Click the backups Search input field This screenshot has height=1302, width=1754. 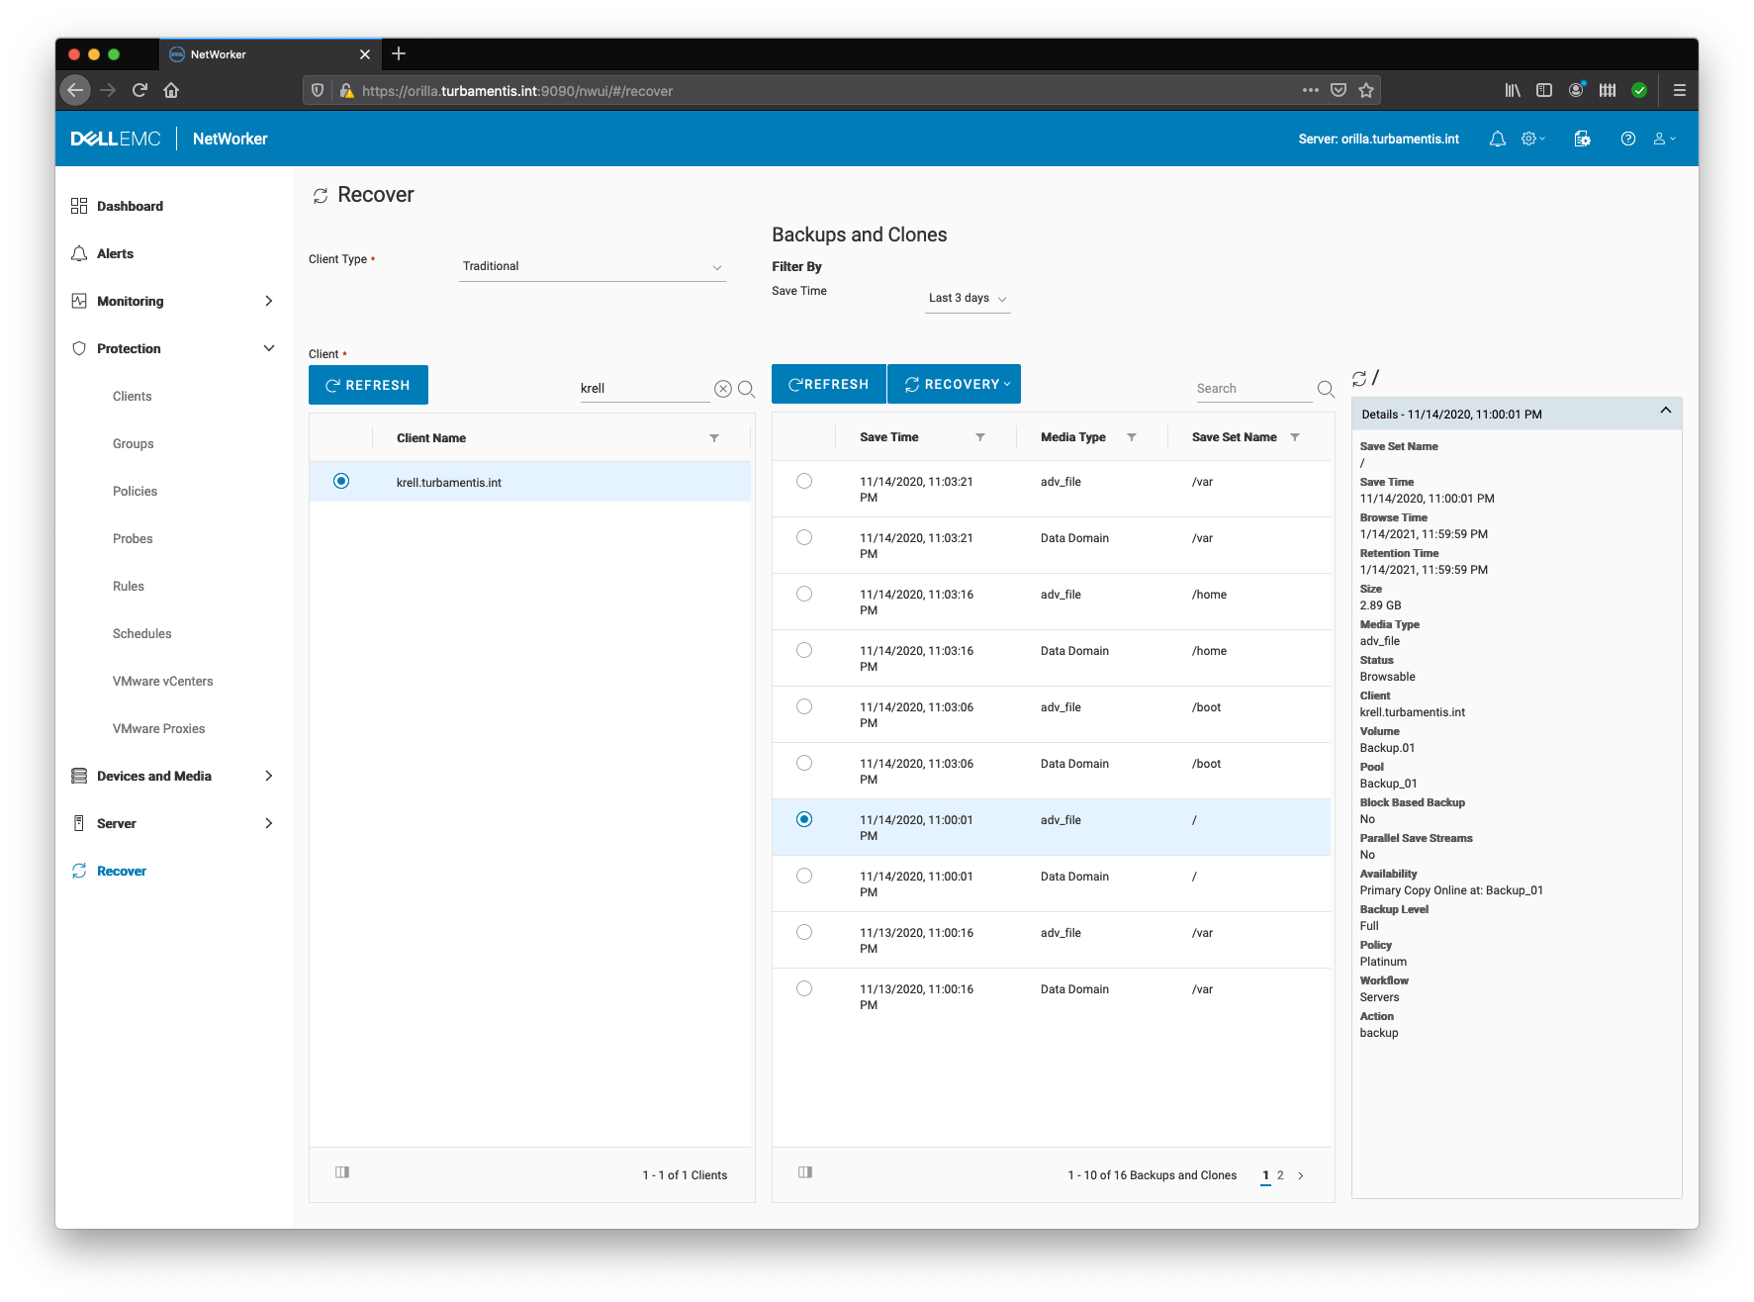point(1253,389)
